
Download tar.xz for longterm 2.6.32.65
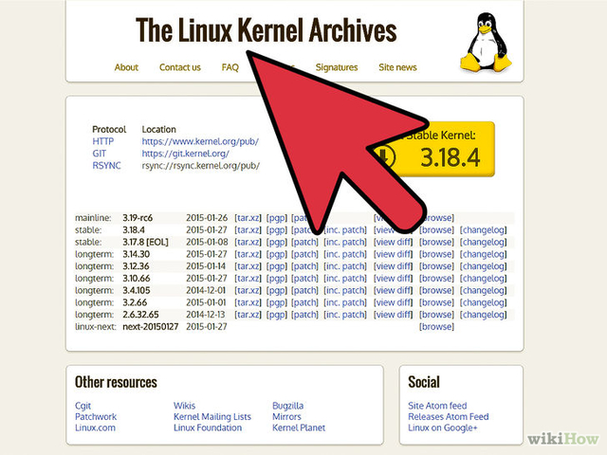248,315
